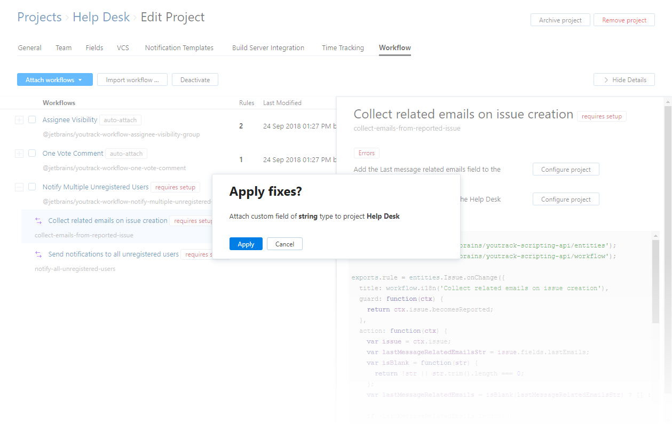Switch to the Time Tracking tab

[343, 48]
